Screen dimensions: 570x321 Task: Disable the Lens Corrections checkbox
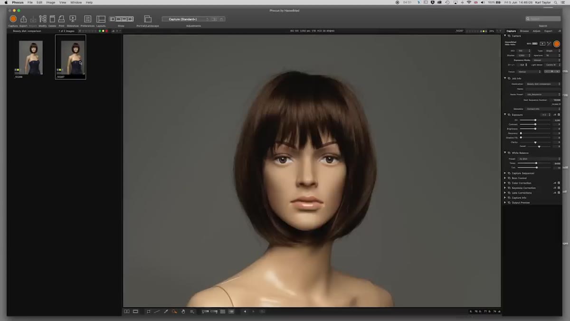tap(559, 193)
